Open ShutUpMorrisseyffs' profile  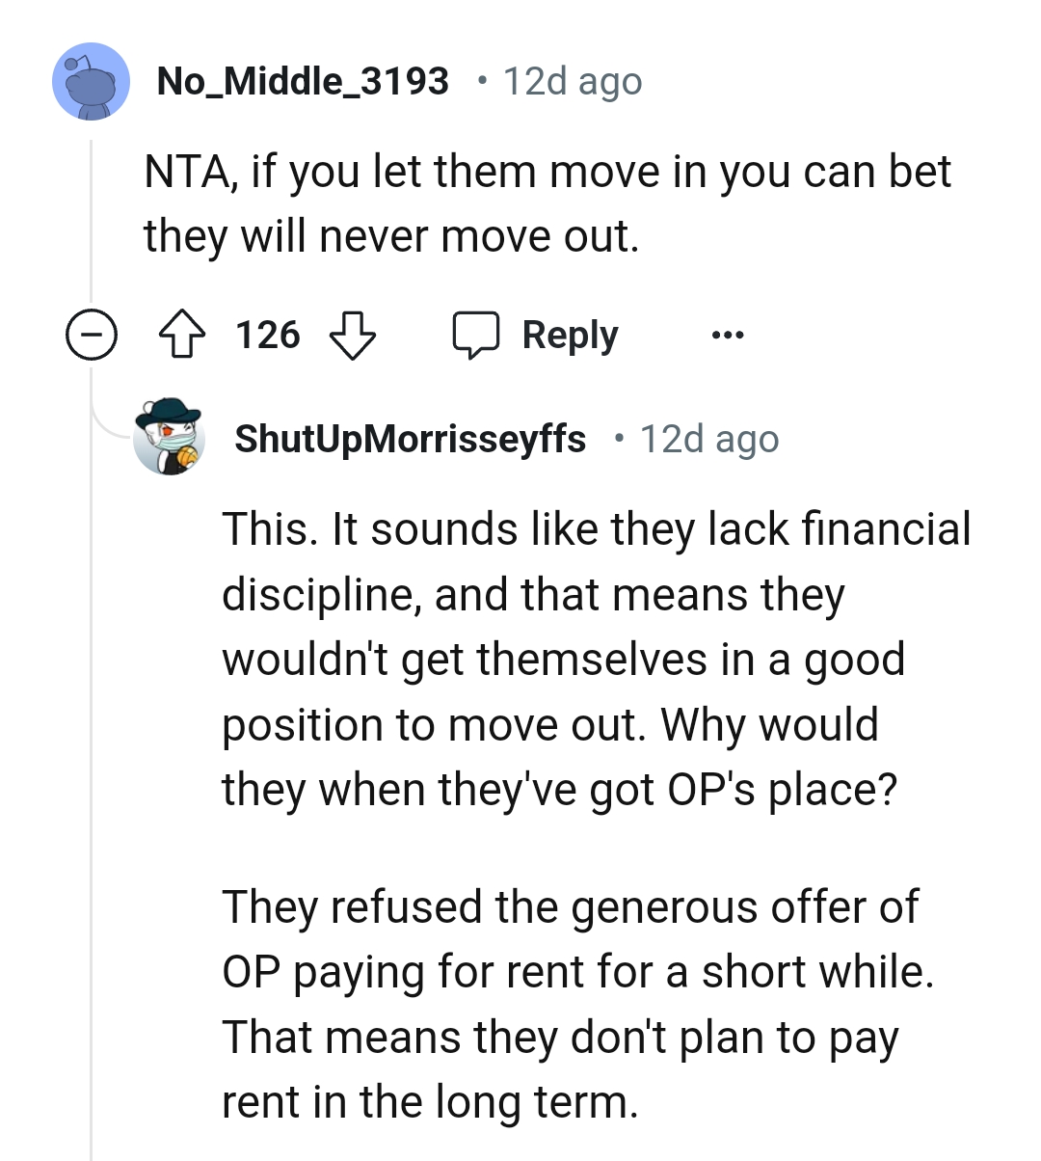pos(411,438)
